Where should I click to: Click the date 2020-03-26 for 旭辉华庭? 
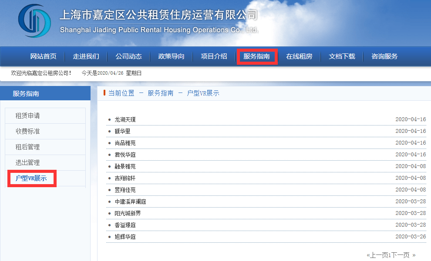click(x=411, y=236)
